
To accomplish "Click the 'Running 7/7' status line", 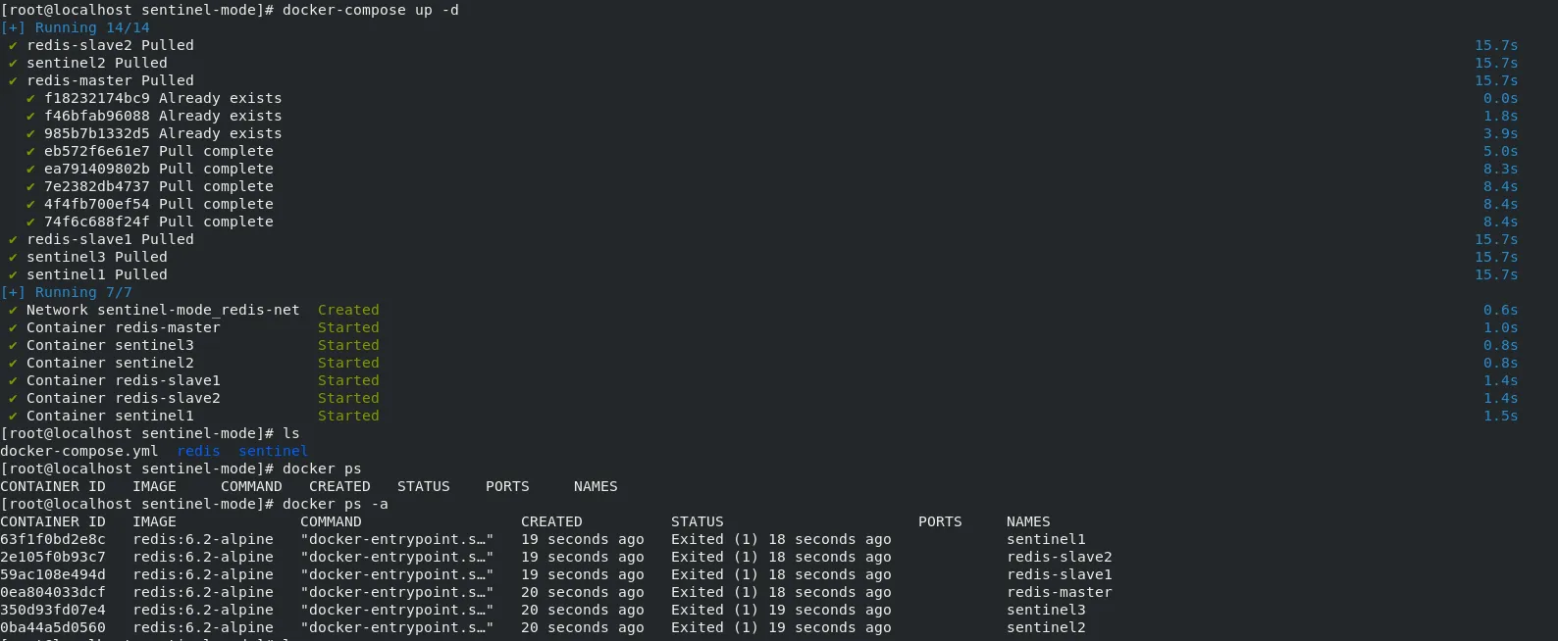I will pyautogui.click(x=67, y=292).
